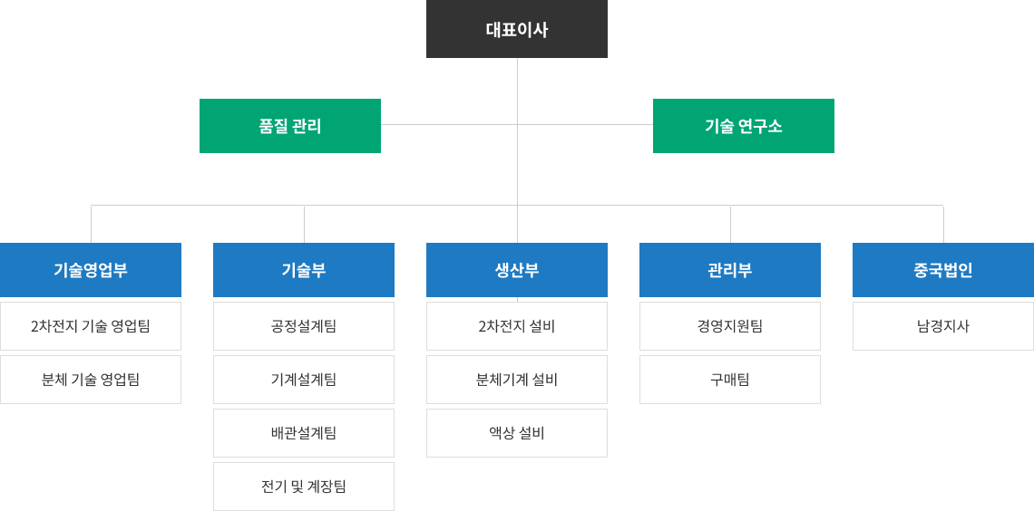Click the 경영지원팀 team box
The height and width of the screenshot is (511, 1034).
(x=730, y=326)
